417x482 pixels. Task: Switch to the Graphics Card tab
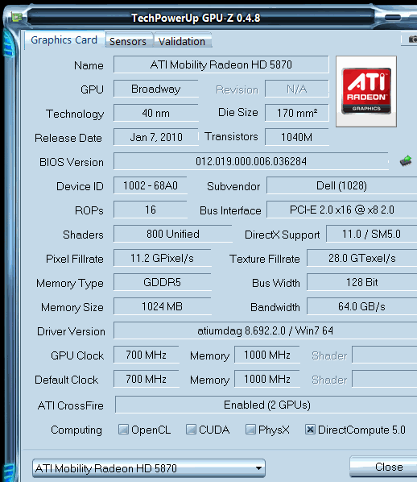coord(64,40)
